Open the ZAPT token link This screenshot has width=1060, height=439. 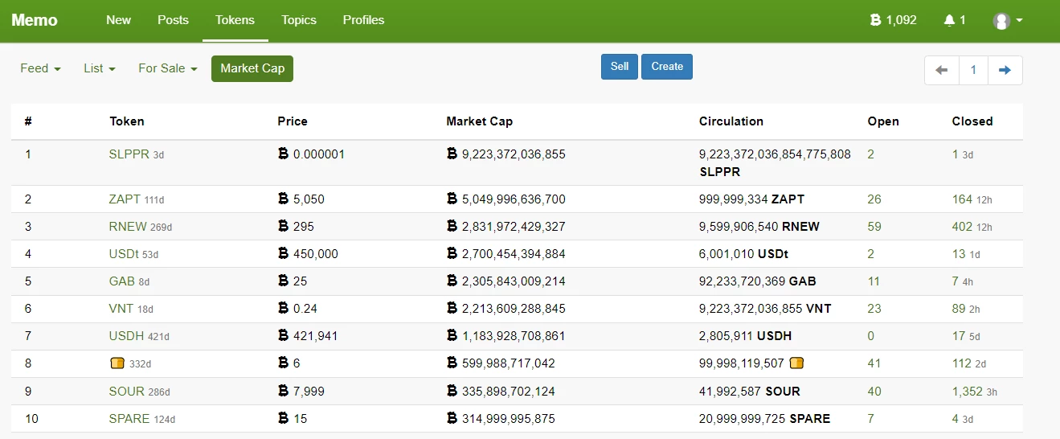click(125, 199)
